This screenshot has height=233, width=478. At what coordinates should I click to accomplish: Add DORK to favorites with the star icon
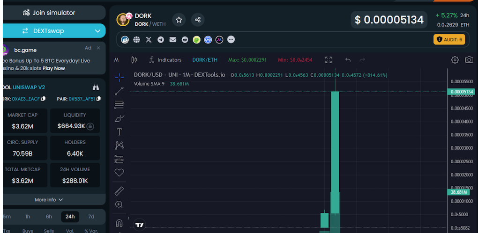click(x=179, y=20)
